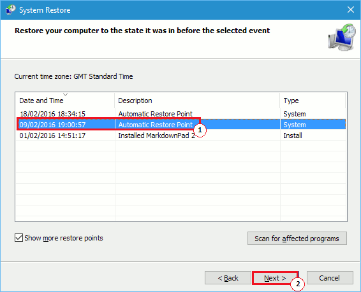Select the 09/02/2016 19:00:57 restore point

180,125
